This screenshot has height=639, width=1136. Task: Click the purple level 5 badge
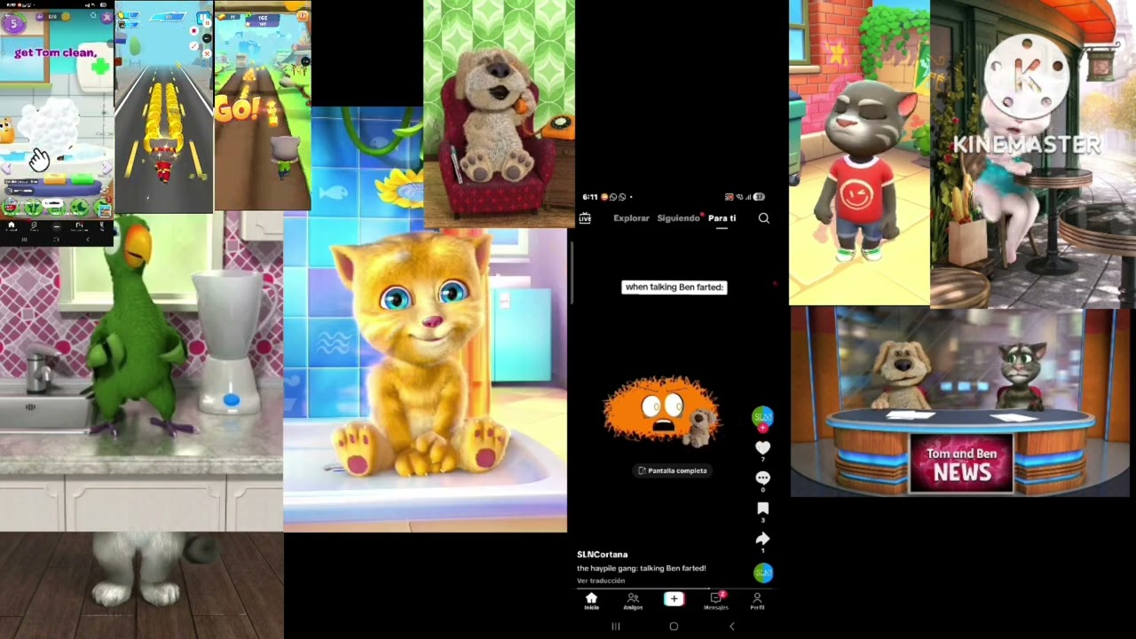click(13, 24)
